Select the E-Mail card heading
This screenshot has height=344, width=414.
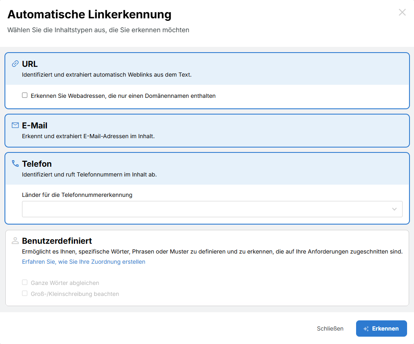35,126
